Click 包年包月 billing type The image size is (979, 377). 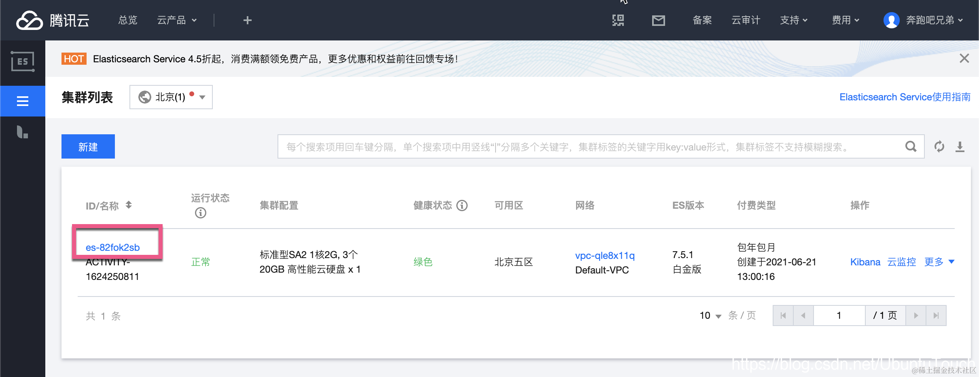(x=756, y=247)
